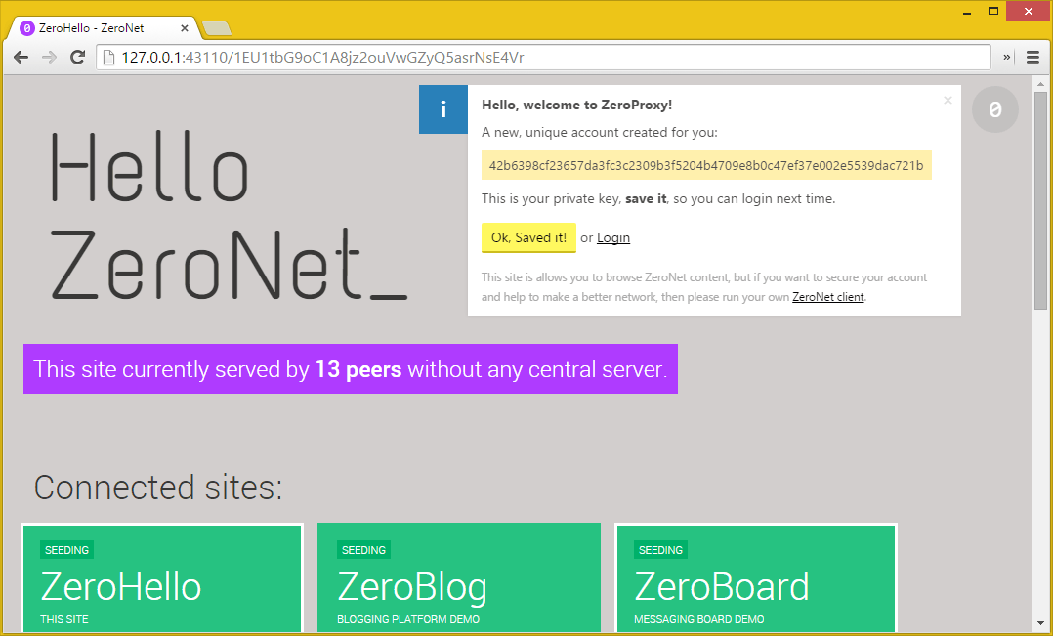Click the scrollbar down arrow
Screen dimensions: 1053x636
1041,624
